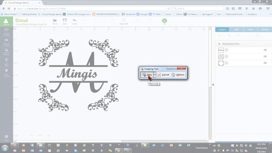Select the flourish frame layer thumbnail

click(221, 63)
